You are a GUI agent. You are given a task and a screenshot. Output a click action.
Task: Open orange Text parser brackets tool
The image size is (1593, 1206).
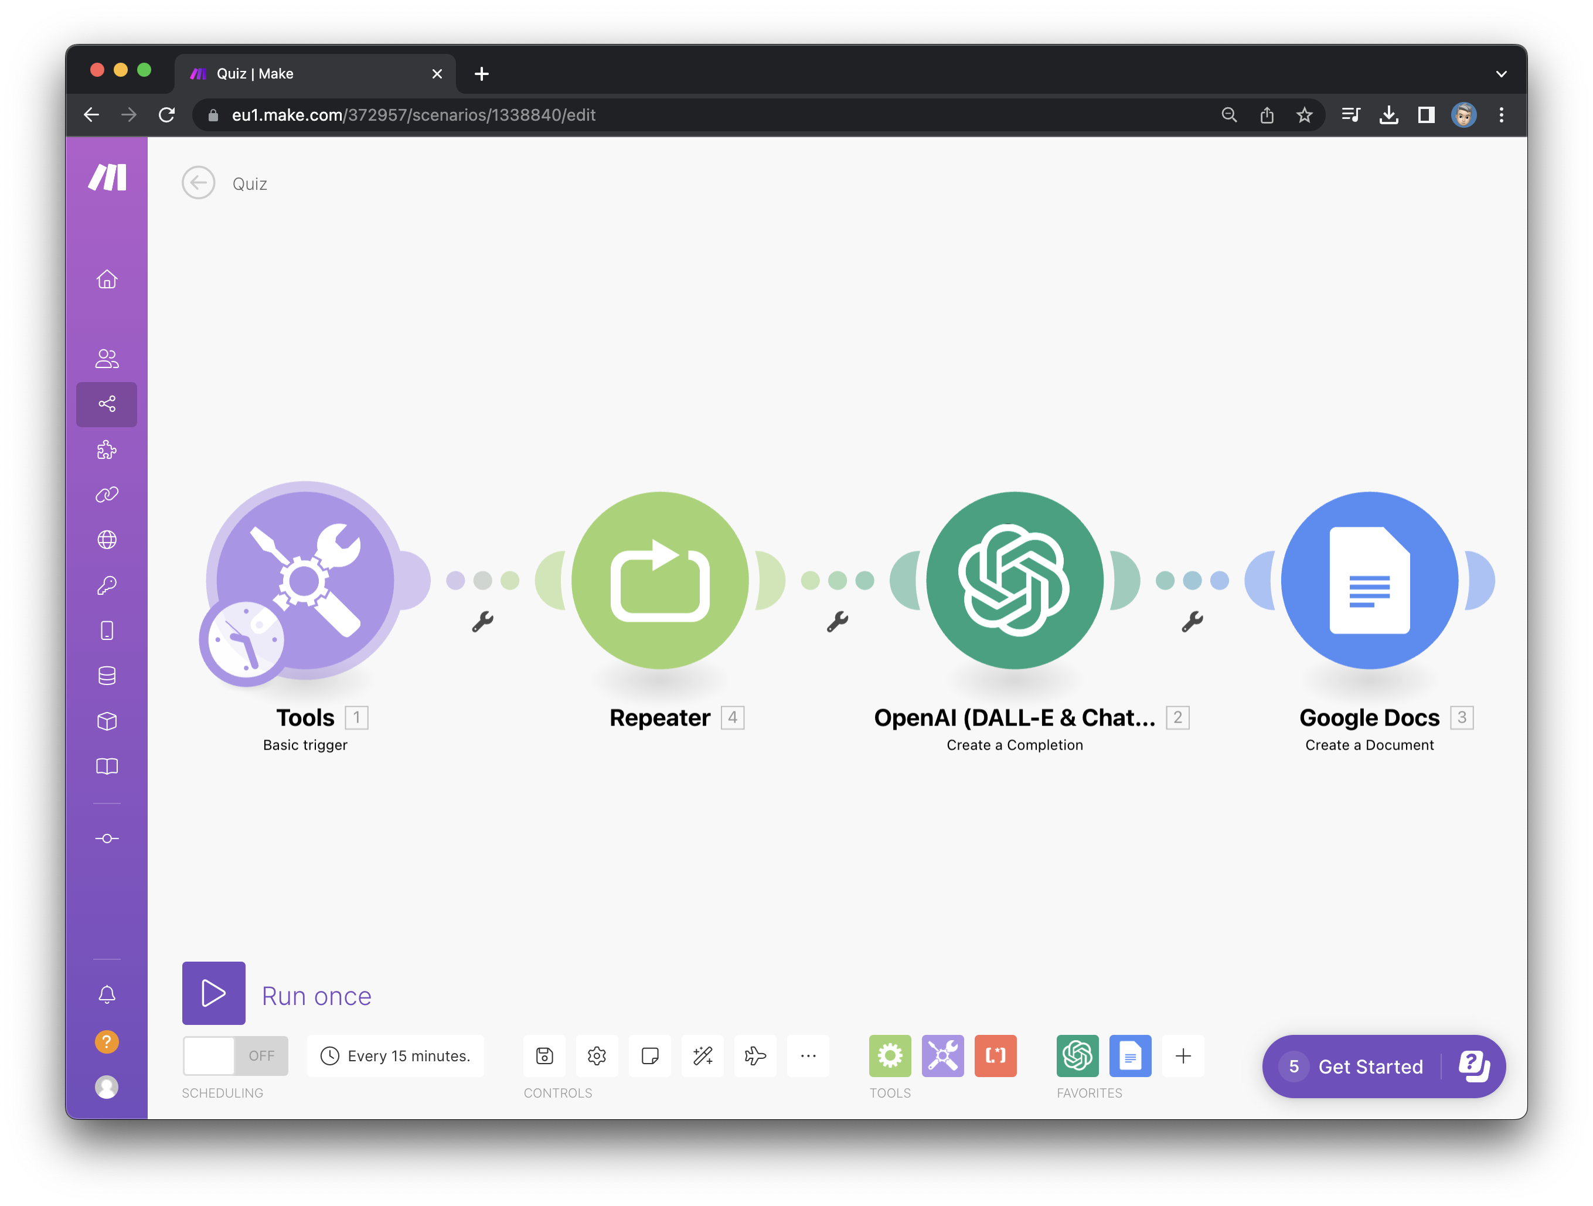(x=995, y=1056)
